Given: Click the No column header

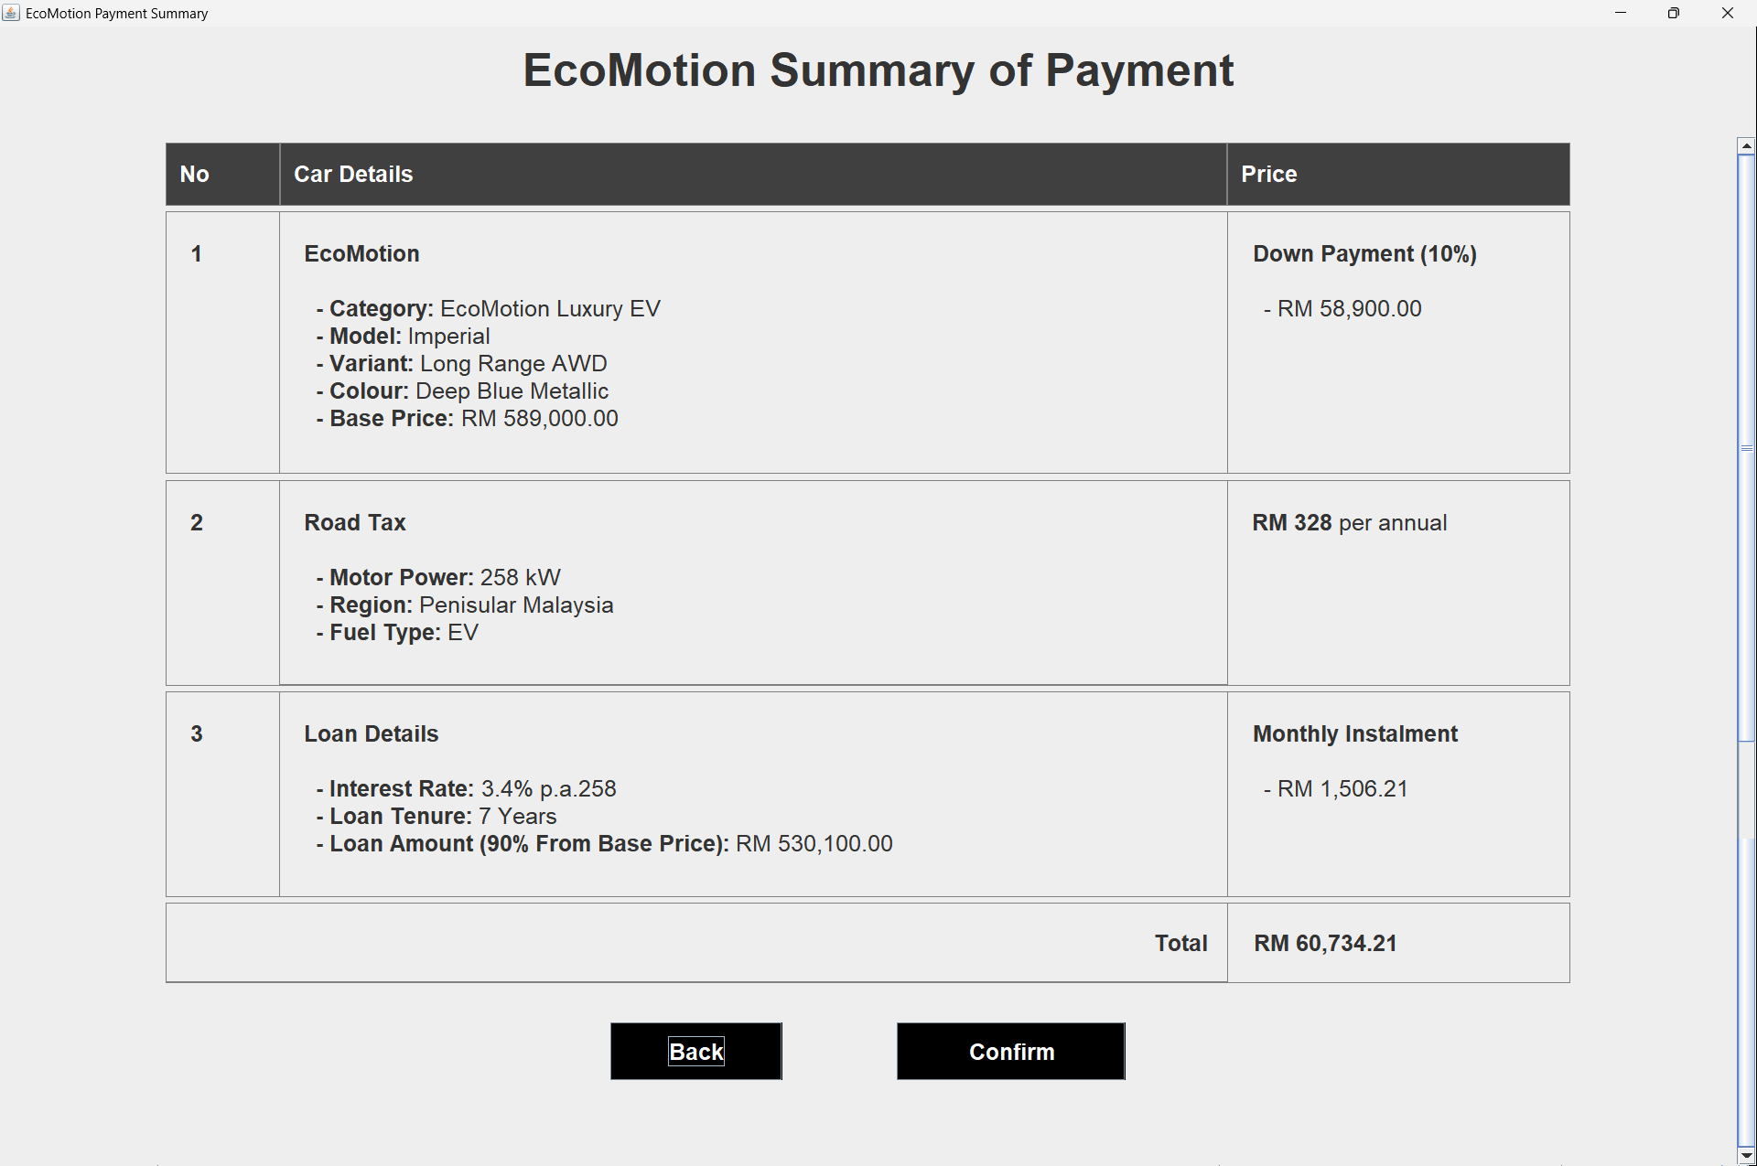Looking at the screenshot, I should click(x=221, y=174).
